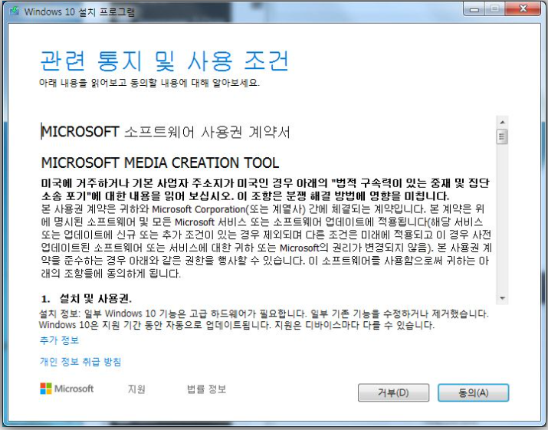Minimize the Windows 10 setup window
The height and width of the screenshot is (430, 548).
click(x=474, y=8)
